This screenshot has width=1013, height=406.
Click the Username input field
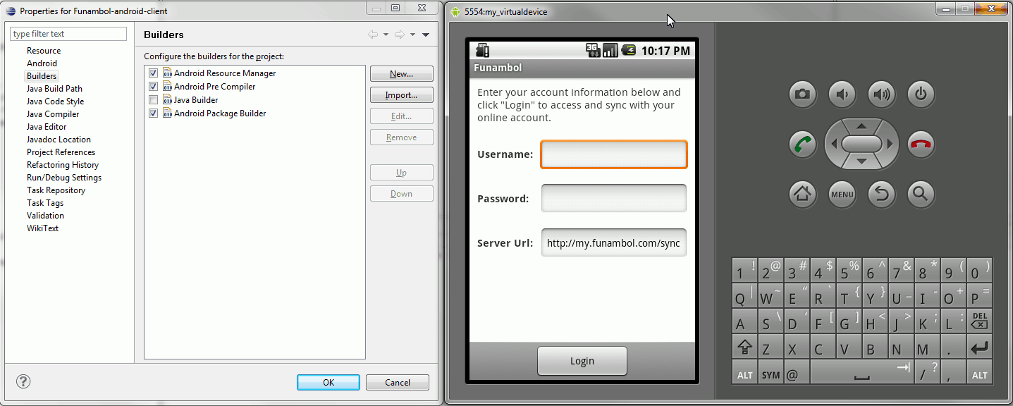(613, 154)
